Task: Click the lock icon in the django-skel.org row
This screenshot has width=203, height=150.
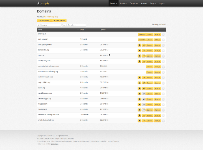Action: pos(139,51)
